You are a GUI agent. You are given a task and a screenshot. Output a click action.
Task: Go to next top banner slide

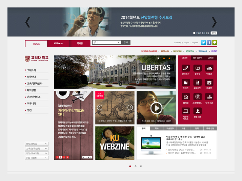coord(214,22)
